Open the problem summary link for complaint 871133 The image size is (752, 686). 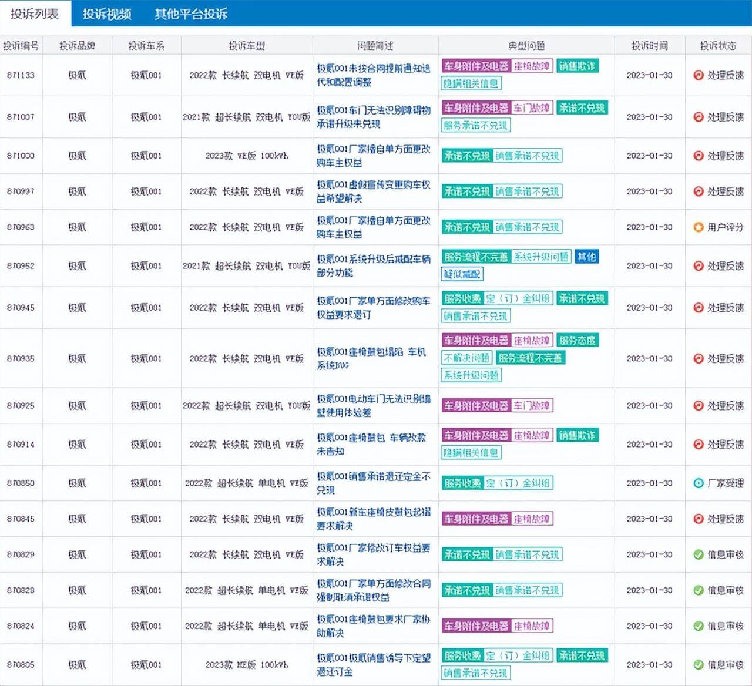pyautogui.click(x=374, y=75)
